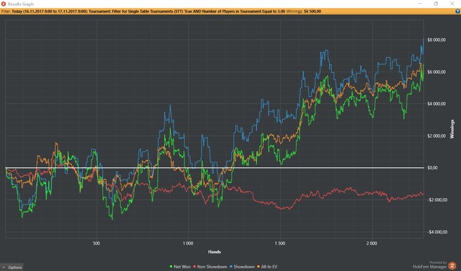Click the -$4 000,00 axis label
The width and height of the screenshot is (461, 271).
point(437,232)
